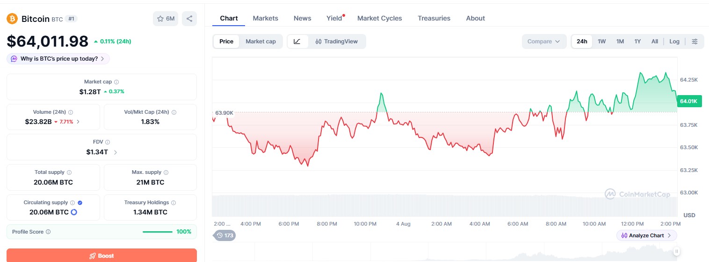This screenshot has height=262, width=709.
Task: Open the Yield tab
Action: [335, 18]
